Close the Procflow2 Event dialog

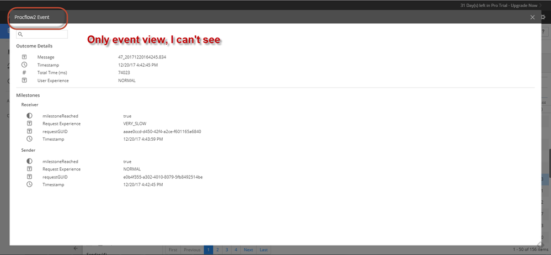[532, 17]
